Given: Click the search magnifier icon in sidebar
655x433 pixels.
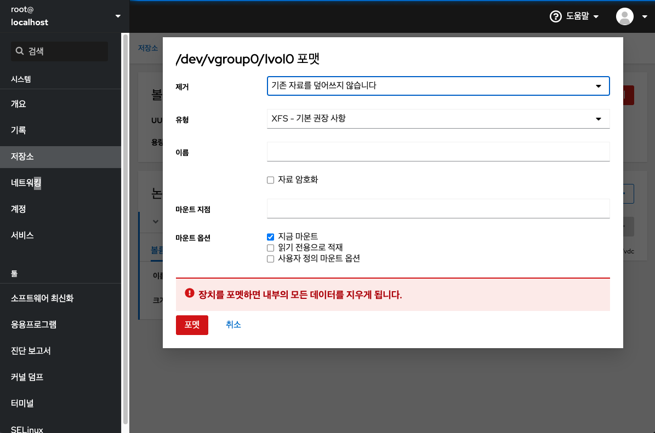Looking at the screenshot, I should click(19, 51).
